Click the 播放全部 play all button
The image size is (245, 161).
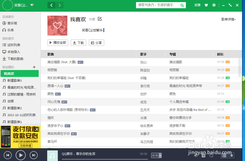point(58,43)
